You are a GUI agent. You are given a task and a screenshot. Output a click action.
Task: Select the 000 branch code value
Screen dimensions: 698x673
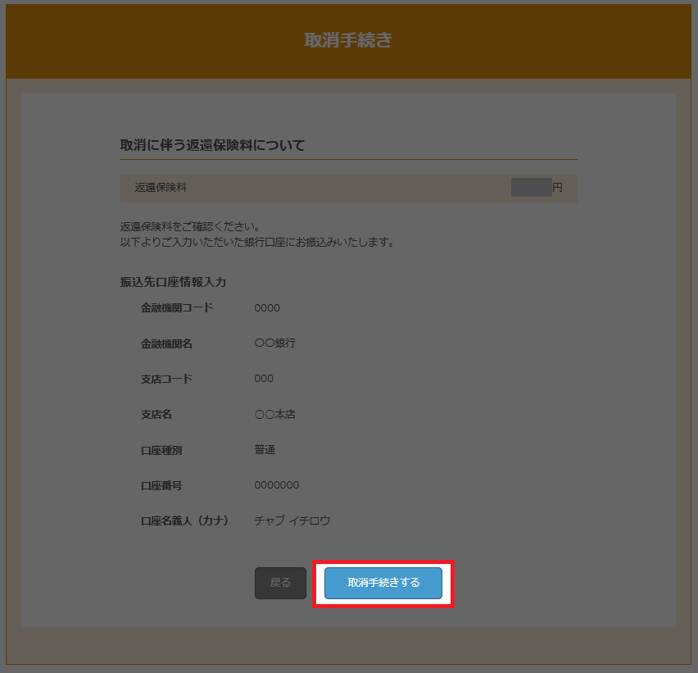pos(264,379)
